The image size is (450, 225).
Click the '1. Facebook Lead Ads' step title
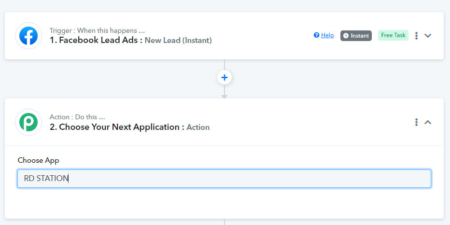(x=96, y=40)
